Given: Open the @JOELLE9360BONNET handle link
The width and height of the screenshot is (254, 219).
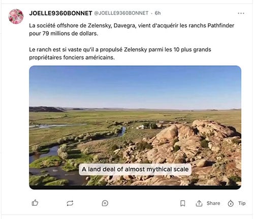Looking at the screenshot, I should pos(121,13).
